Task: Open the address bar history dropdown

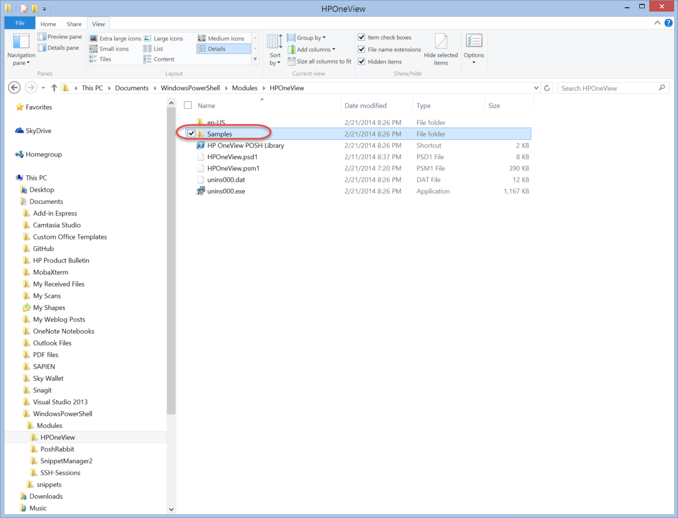Action: click(536, 88)
